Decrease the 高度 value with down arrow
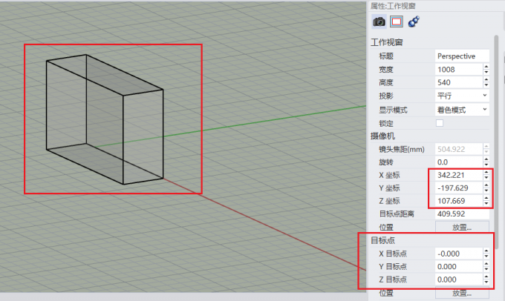The image size is (505, 301). click(x=486, y=85)
